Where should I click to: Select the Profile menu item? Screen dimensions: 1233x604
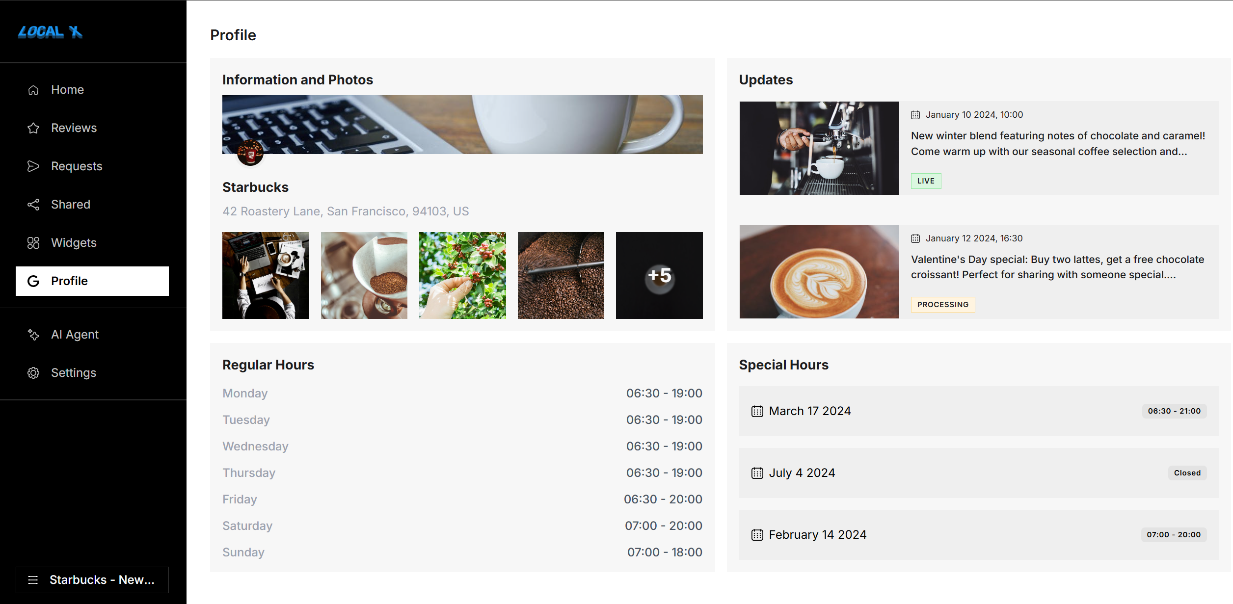tap(92, 281)
